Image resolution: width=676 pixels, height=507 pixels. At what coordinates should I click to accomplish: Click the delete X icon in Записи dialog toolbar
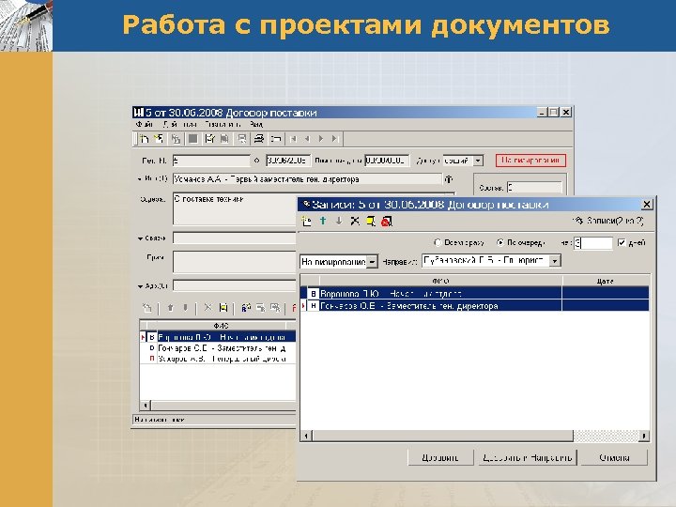tap(355, 222)
